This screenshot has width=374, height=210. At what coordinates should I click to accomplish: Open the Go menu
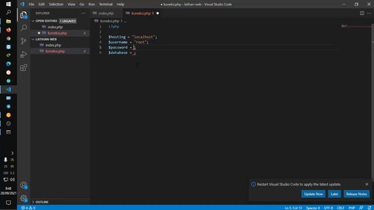tap(82, 4)
